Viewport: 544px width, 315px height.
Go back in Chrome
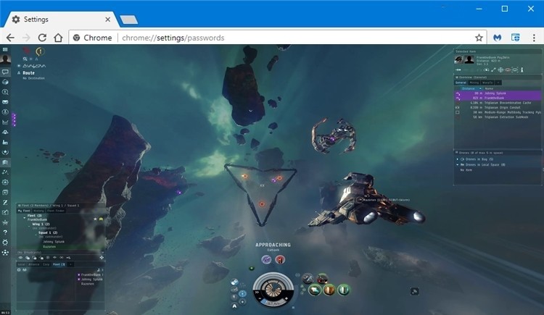click(10, 38)
